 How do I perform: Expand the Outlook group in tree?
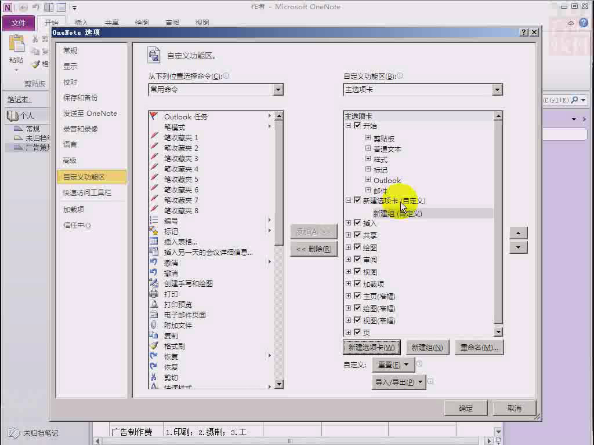[368, 180]
